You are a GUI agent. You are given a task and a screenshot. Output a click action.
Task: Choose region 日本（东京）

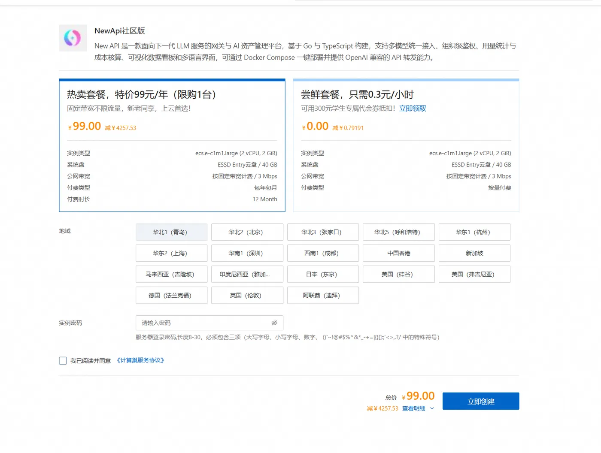[x=323, y=274]
